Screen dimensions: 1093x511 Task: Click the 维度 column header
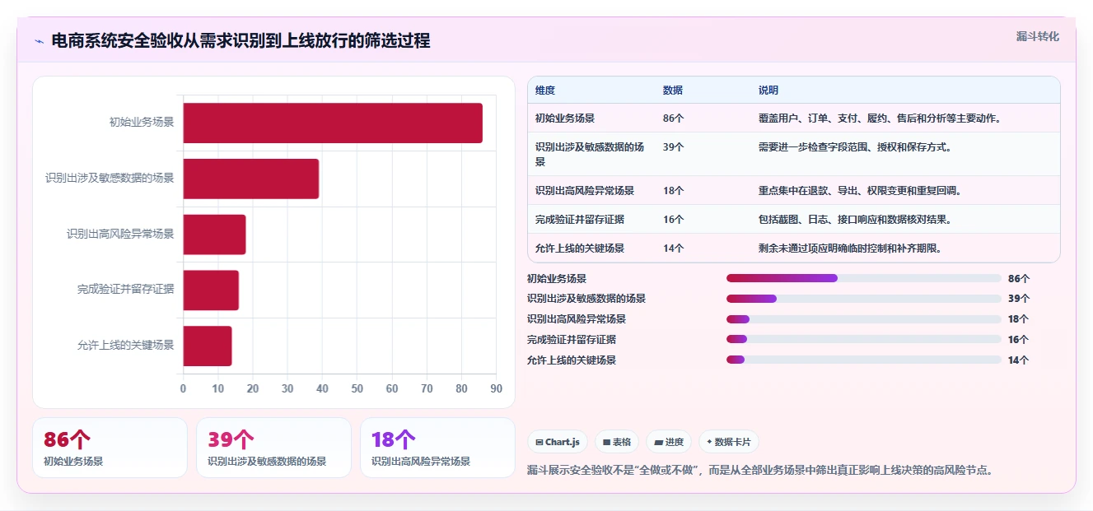pyautogui.click(x=545, y=91)
